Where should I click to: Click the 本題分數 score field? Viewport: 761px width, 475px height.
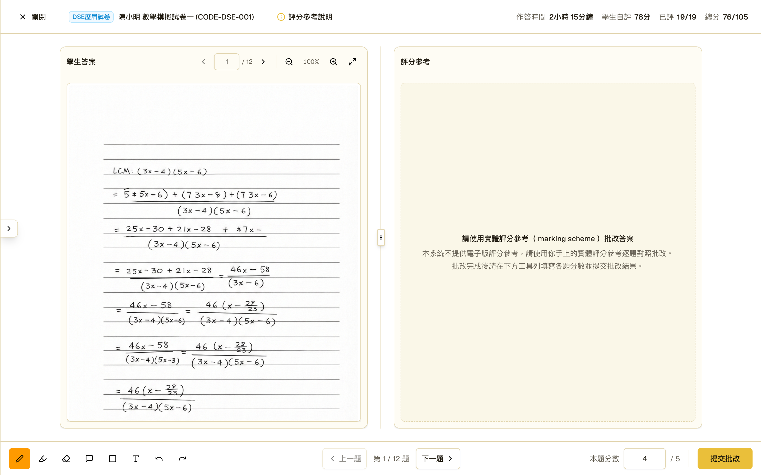point(645,458)
